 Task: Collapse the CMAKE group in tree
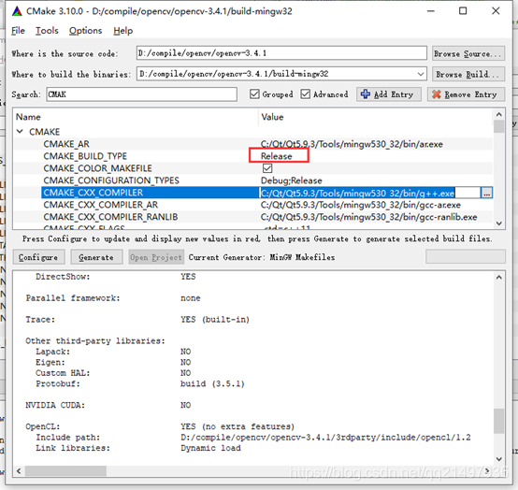(20, 132)
